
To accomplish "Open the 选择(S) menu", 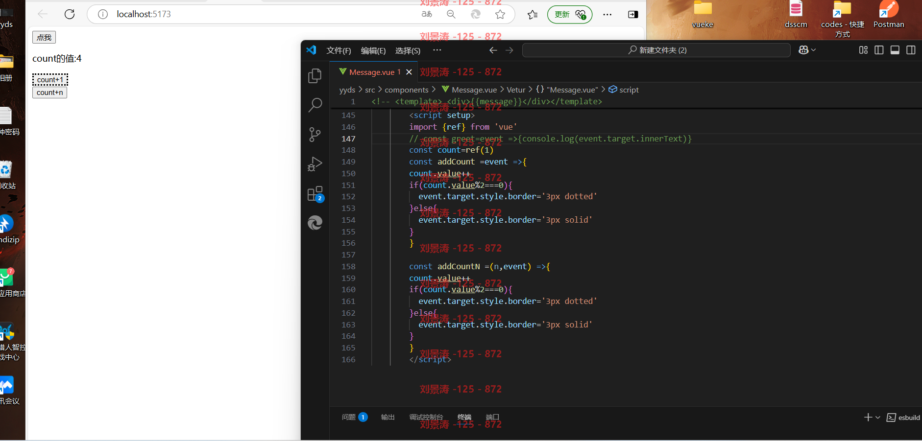I will (408, 50).
